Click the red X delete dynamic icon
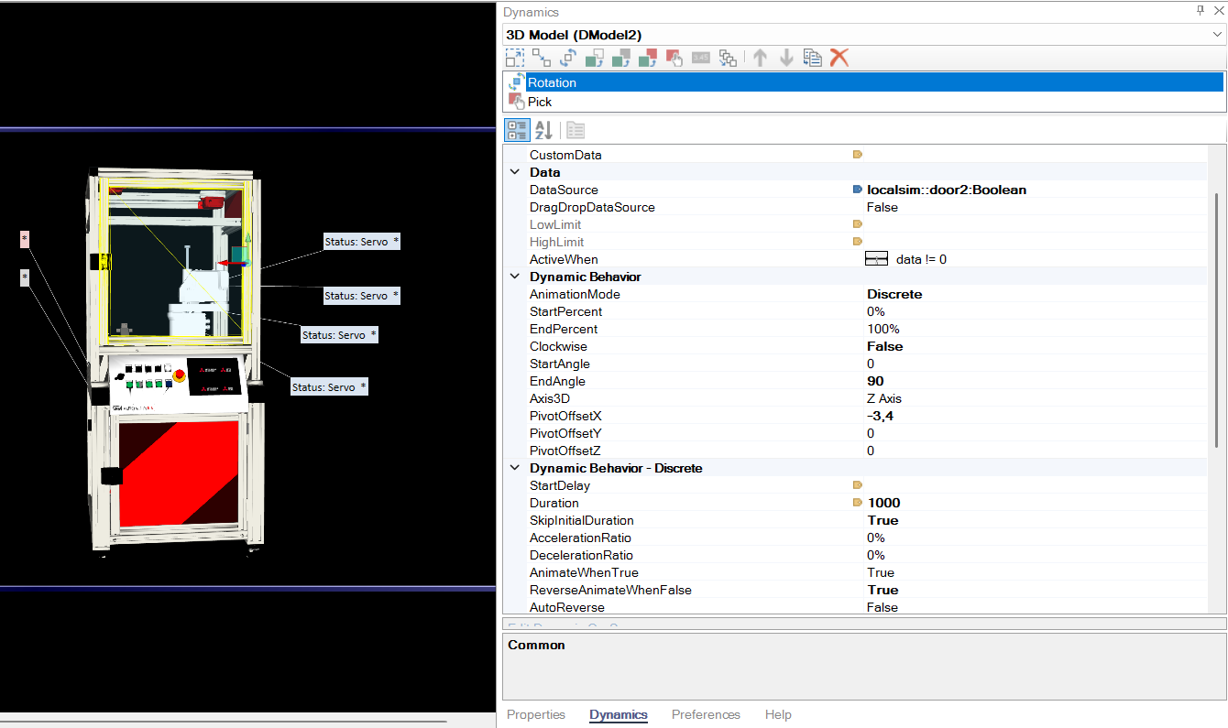This screenshot has width=1228, height=728. (839, 58)
